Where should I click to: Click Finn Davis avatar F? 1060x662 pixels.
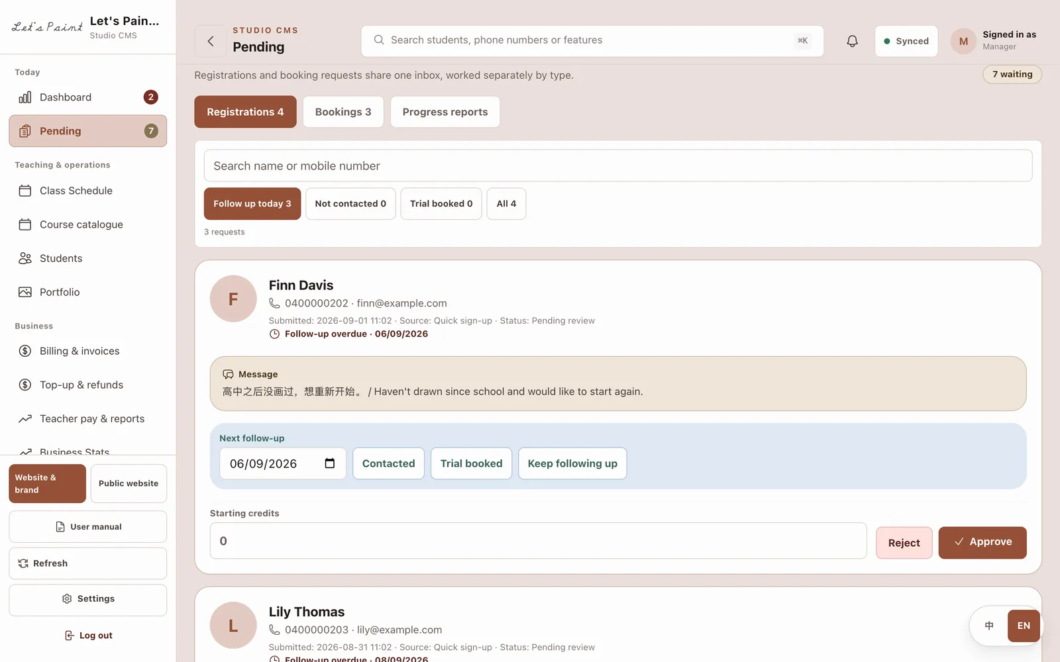pos(233,299)
